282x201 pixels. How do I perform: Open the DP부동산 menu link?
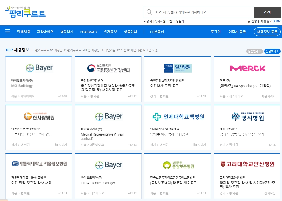click(x=157, y=32)
